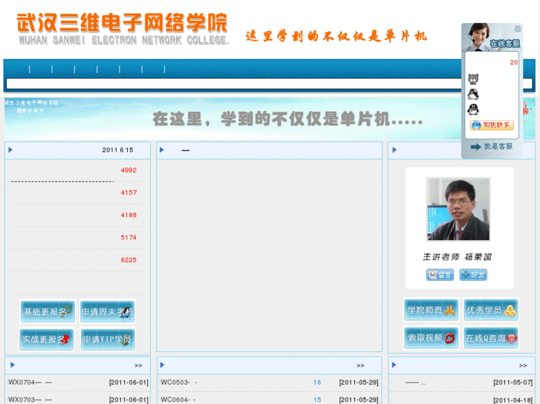
Task: Open the 优秀学员 page
Action: point(491,310)
